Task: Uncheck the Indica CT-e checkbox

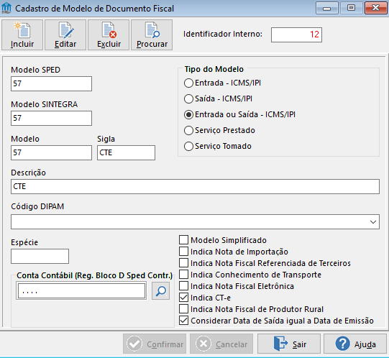Action: (x=183, y=298)
